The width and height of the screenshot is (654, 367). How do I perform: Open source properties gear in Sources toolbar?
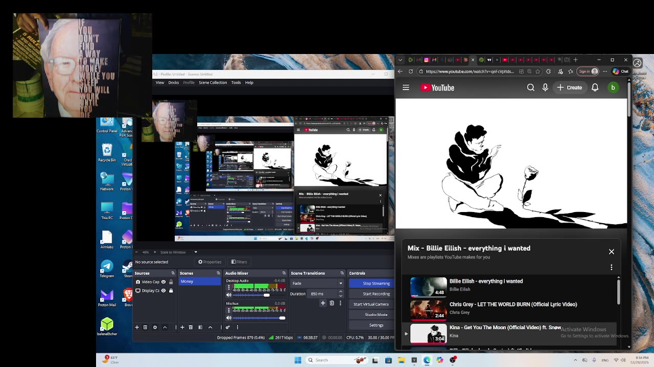tap(155, 327)
